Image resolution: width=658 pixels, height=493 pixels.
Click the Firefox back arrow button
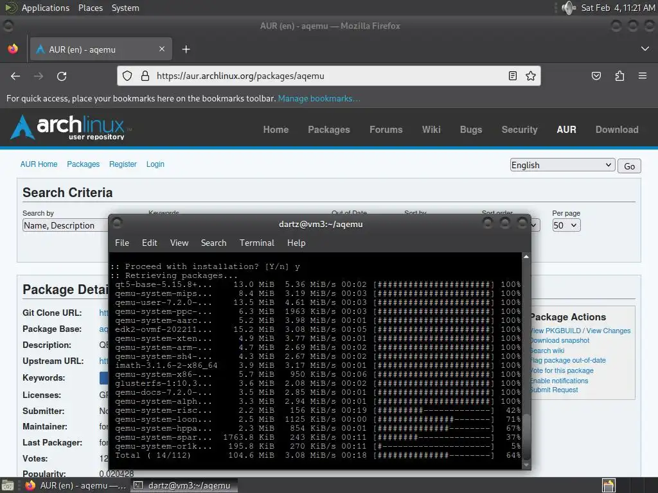click(15, 76)
